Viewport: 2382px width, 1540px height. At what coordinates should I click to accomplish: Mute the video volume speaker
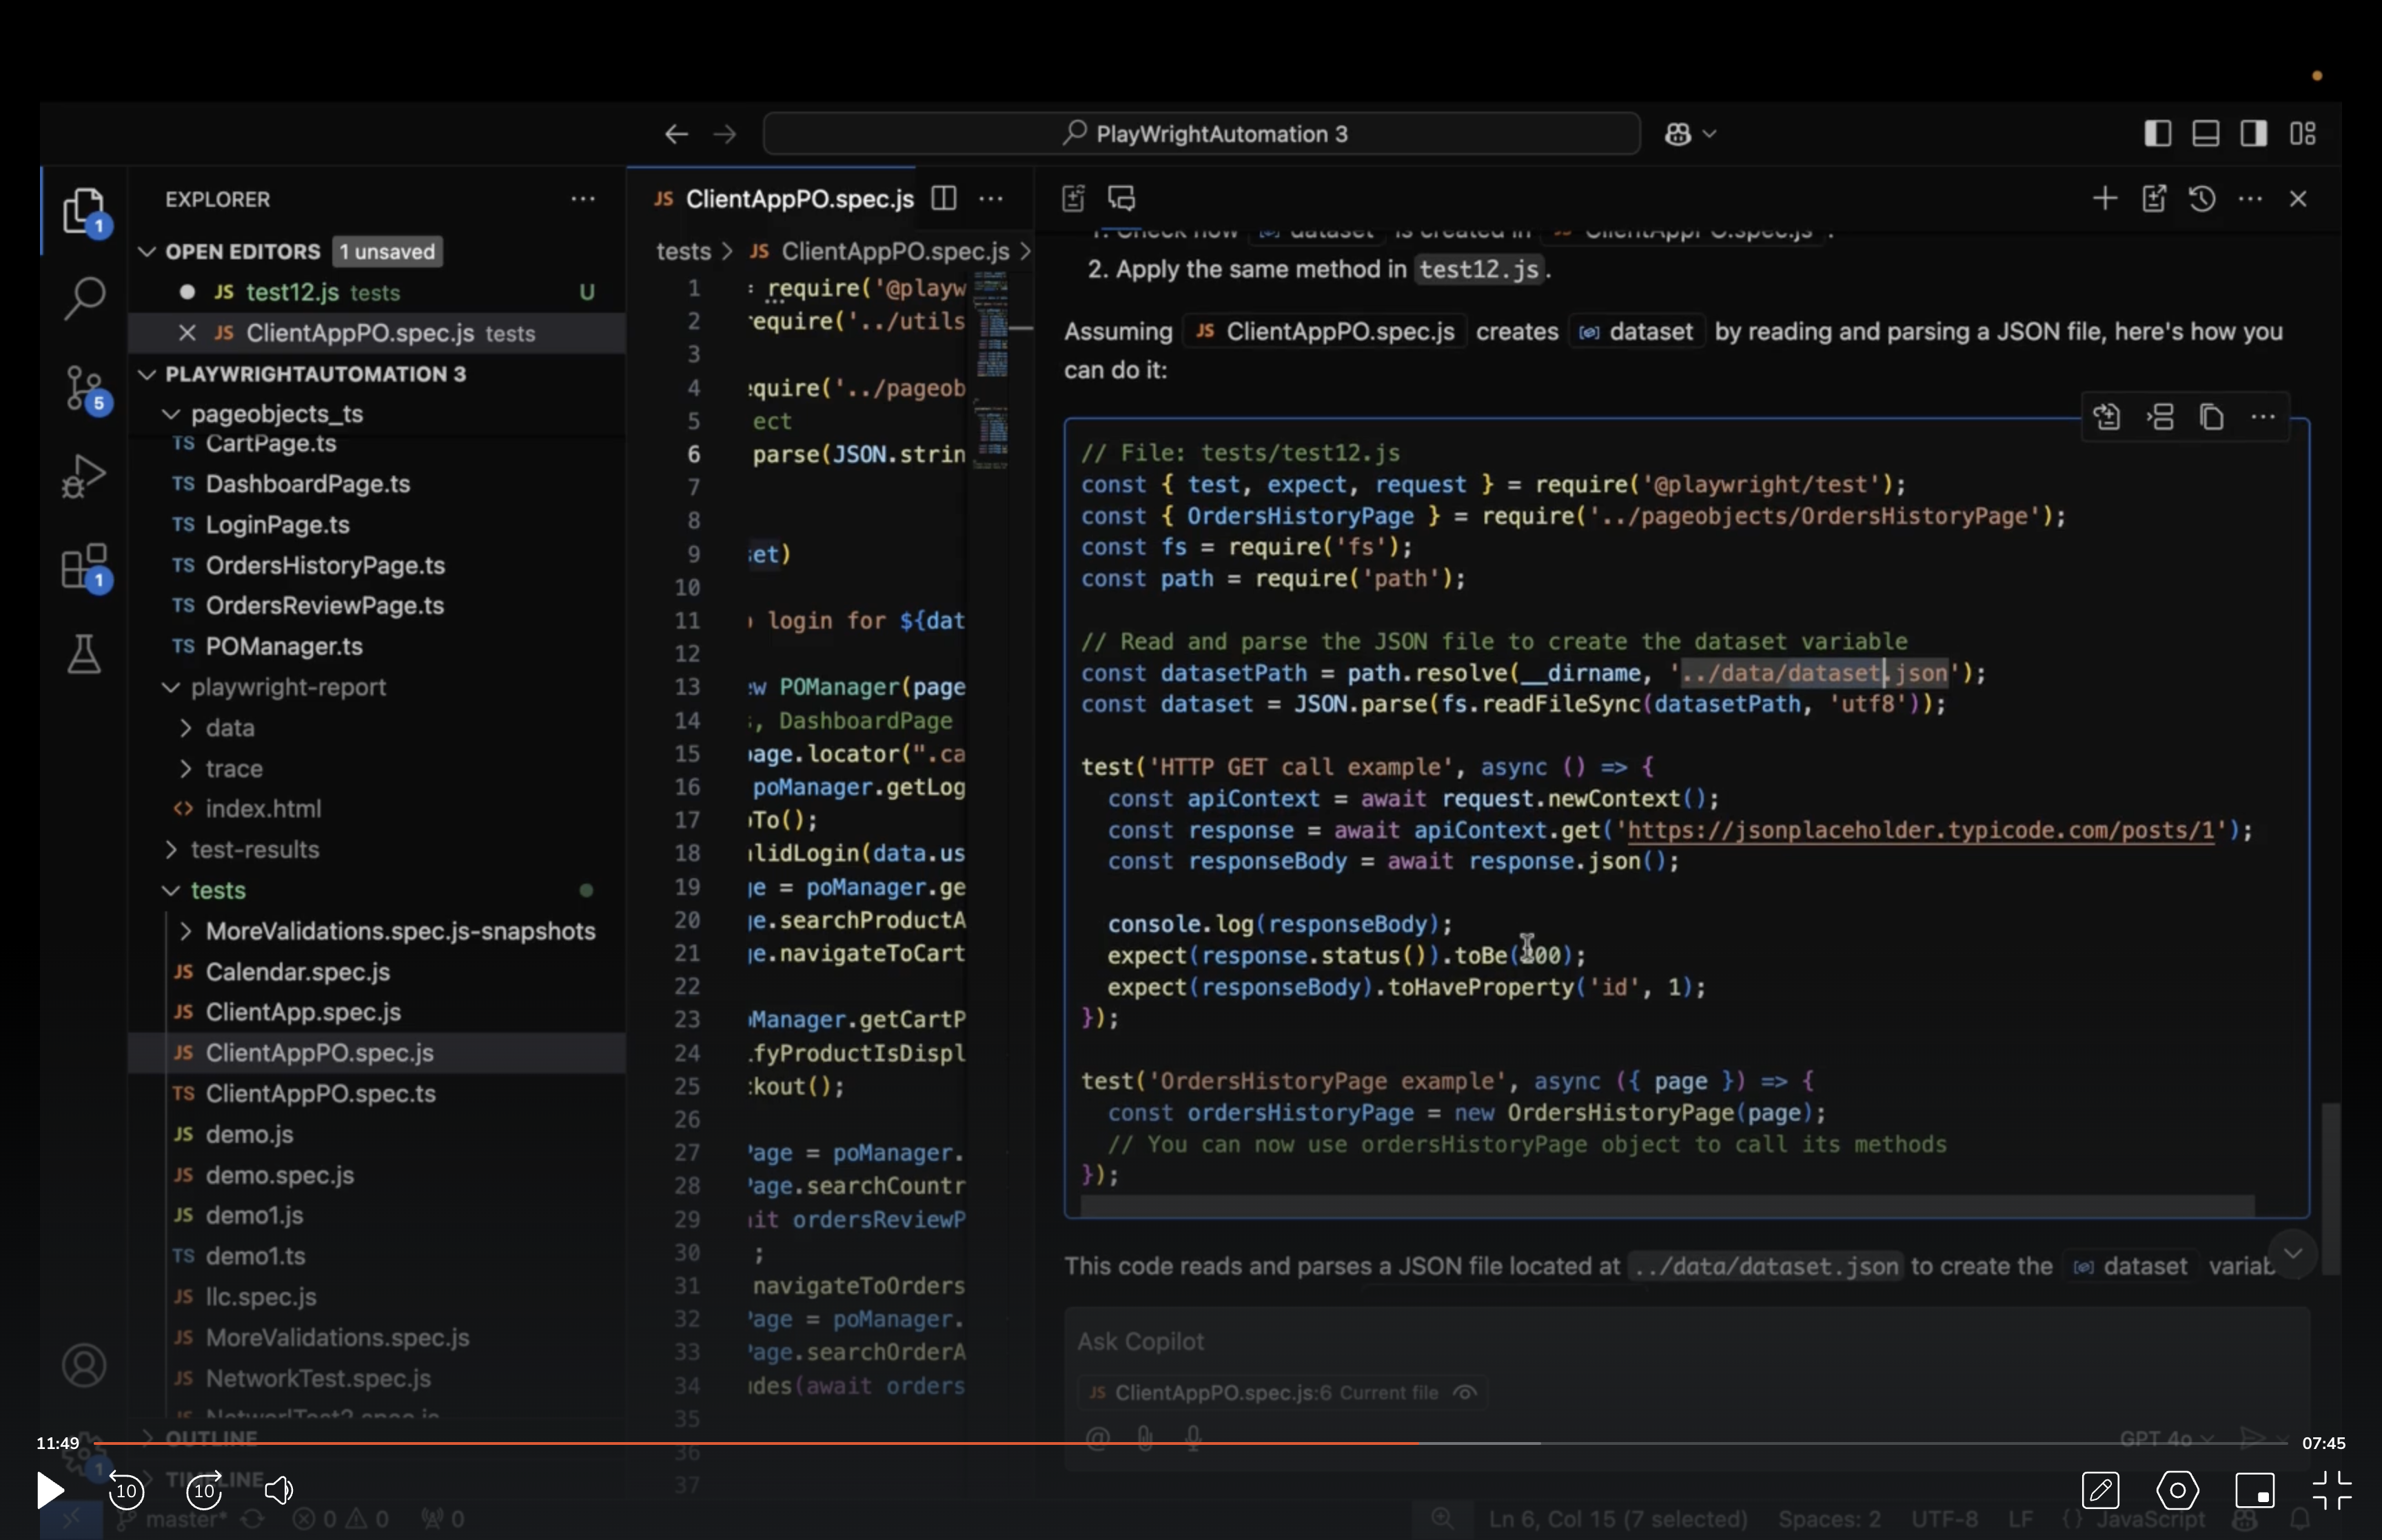pos(280,1491)
